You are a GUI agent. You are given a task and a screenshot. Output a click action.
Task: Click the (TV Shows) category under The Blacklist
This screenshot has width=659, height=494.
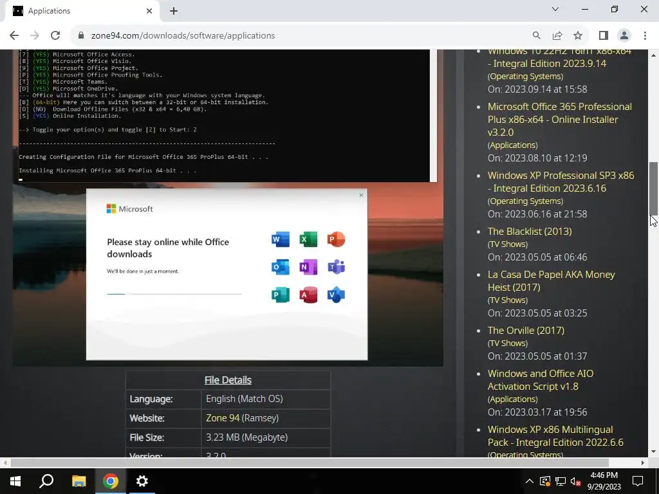coord(507,244)
